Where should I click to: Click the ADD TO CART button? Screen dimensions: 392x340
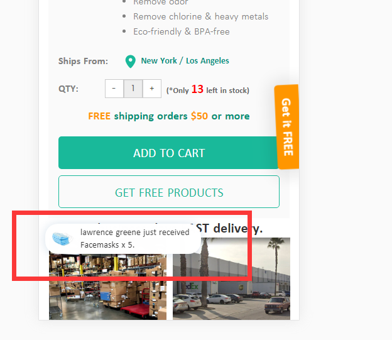pyautogui.click(x=169, y=153)
